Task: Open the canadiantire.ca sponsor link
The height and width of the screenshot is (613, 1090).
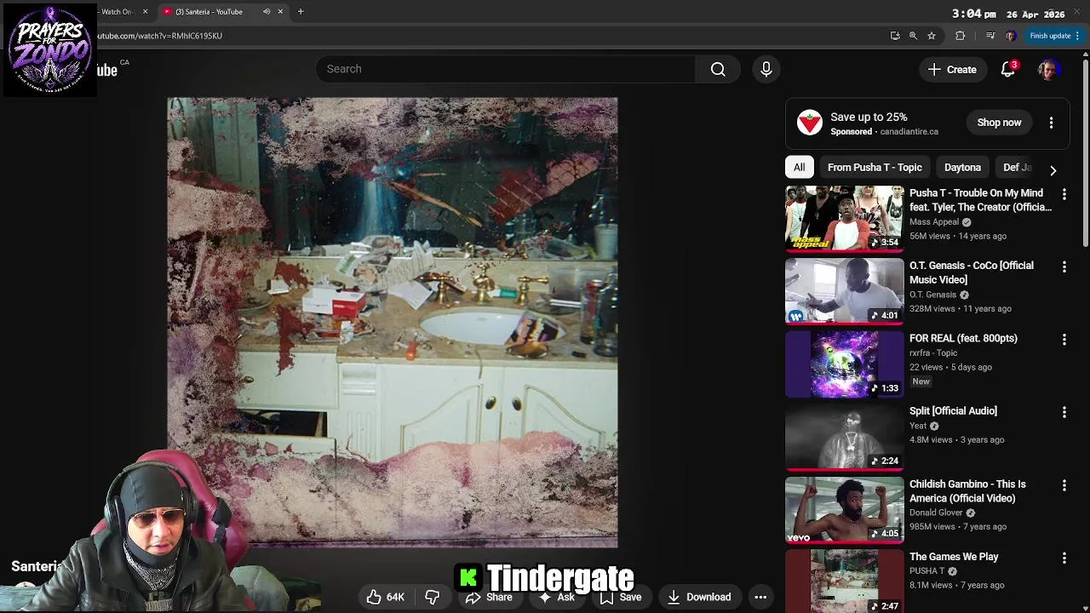Action: coord(909,132)
